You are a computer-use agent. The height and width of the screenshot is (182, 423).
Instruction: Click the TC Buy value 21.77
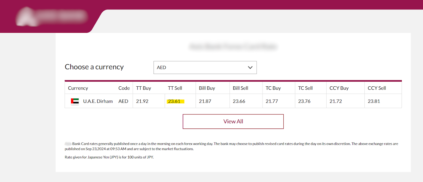[x=272, y=101]
